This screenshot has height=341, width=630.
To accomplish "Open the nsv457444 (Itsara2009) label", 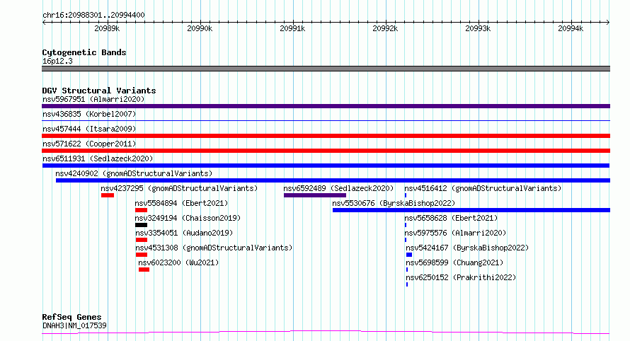I will click(x=89, y=129).
